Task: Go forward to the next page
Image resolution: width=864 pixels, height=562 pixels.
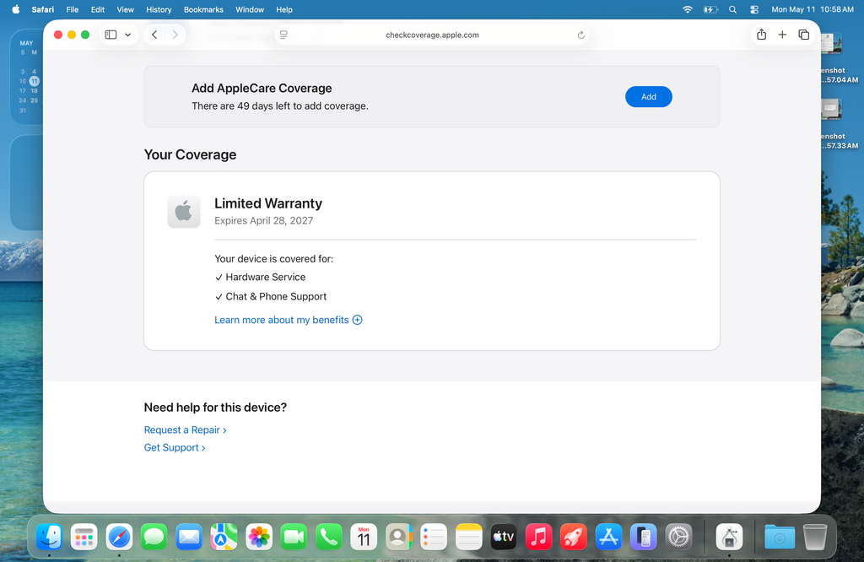Action: [x=175, y=35]
